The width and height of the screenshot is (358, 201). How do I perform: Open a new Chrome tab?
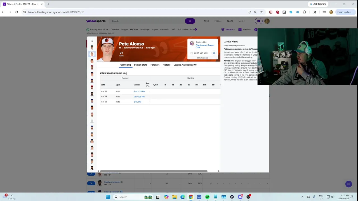click(x=48, y=4)
